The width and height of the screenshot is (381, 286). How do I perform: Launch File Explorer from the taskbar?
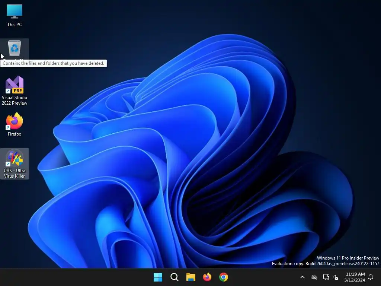click(191, 277)
